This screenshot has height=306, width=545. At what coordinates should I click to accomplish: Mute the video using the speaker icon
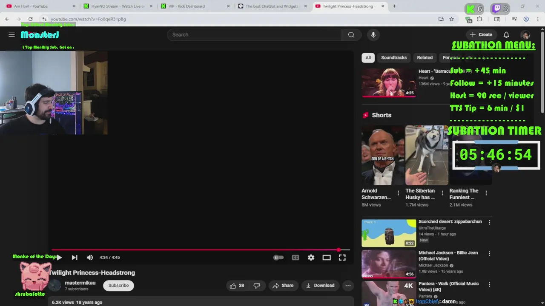click(x=89, y=258)
